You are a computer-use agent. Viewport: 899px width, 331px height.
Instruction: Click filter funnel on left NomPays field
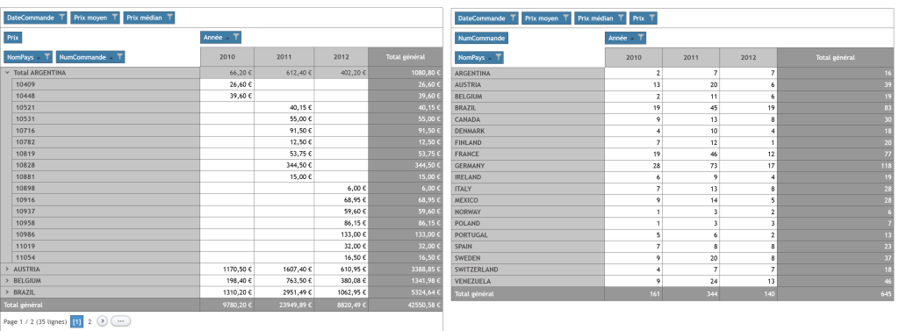click(47, 57)
